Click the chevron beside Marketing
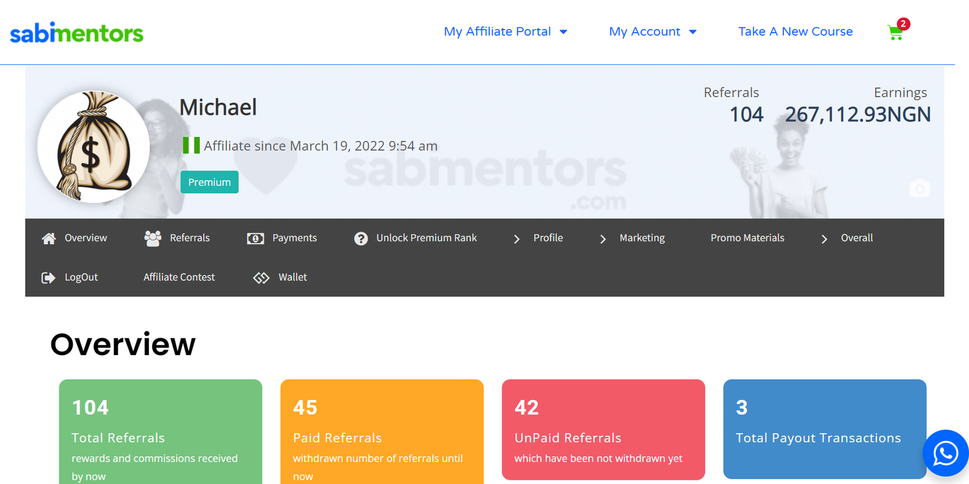This screenshot has height=484, width=969. click(603, 239)
